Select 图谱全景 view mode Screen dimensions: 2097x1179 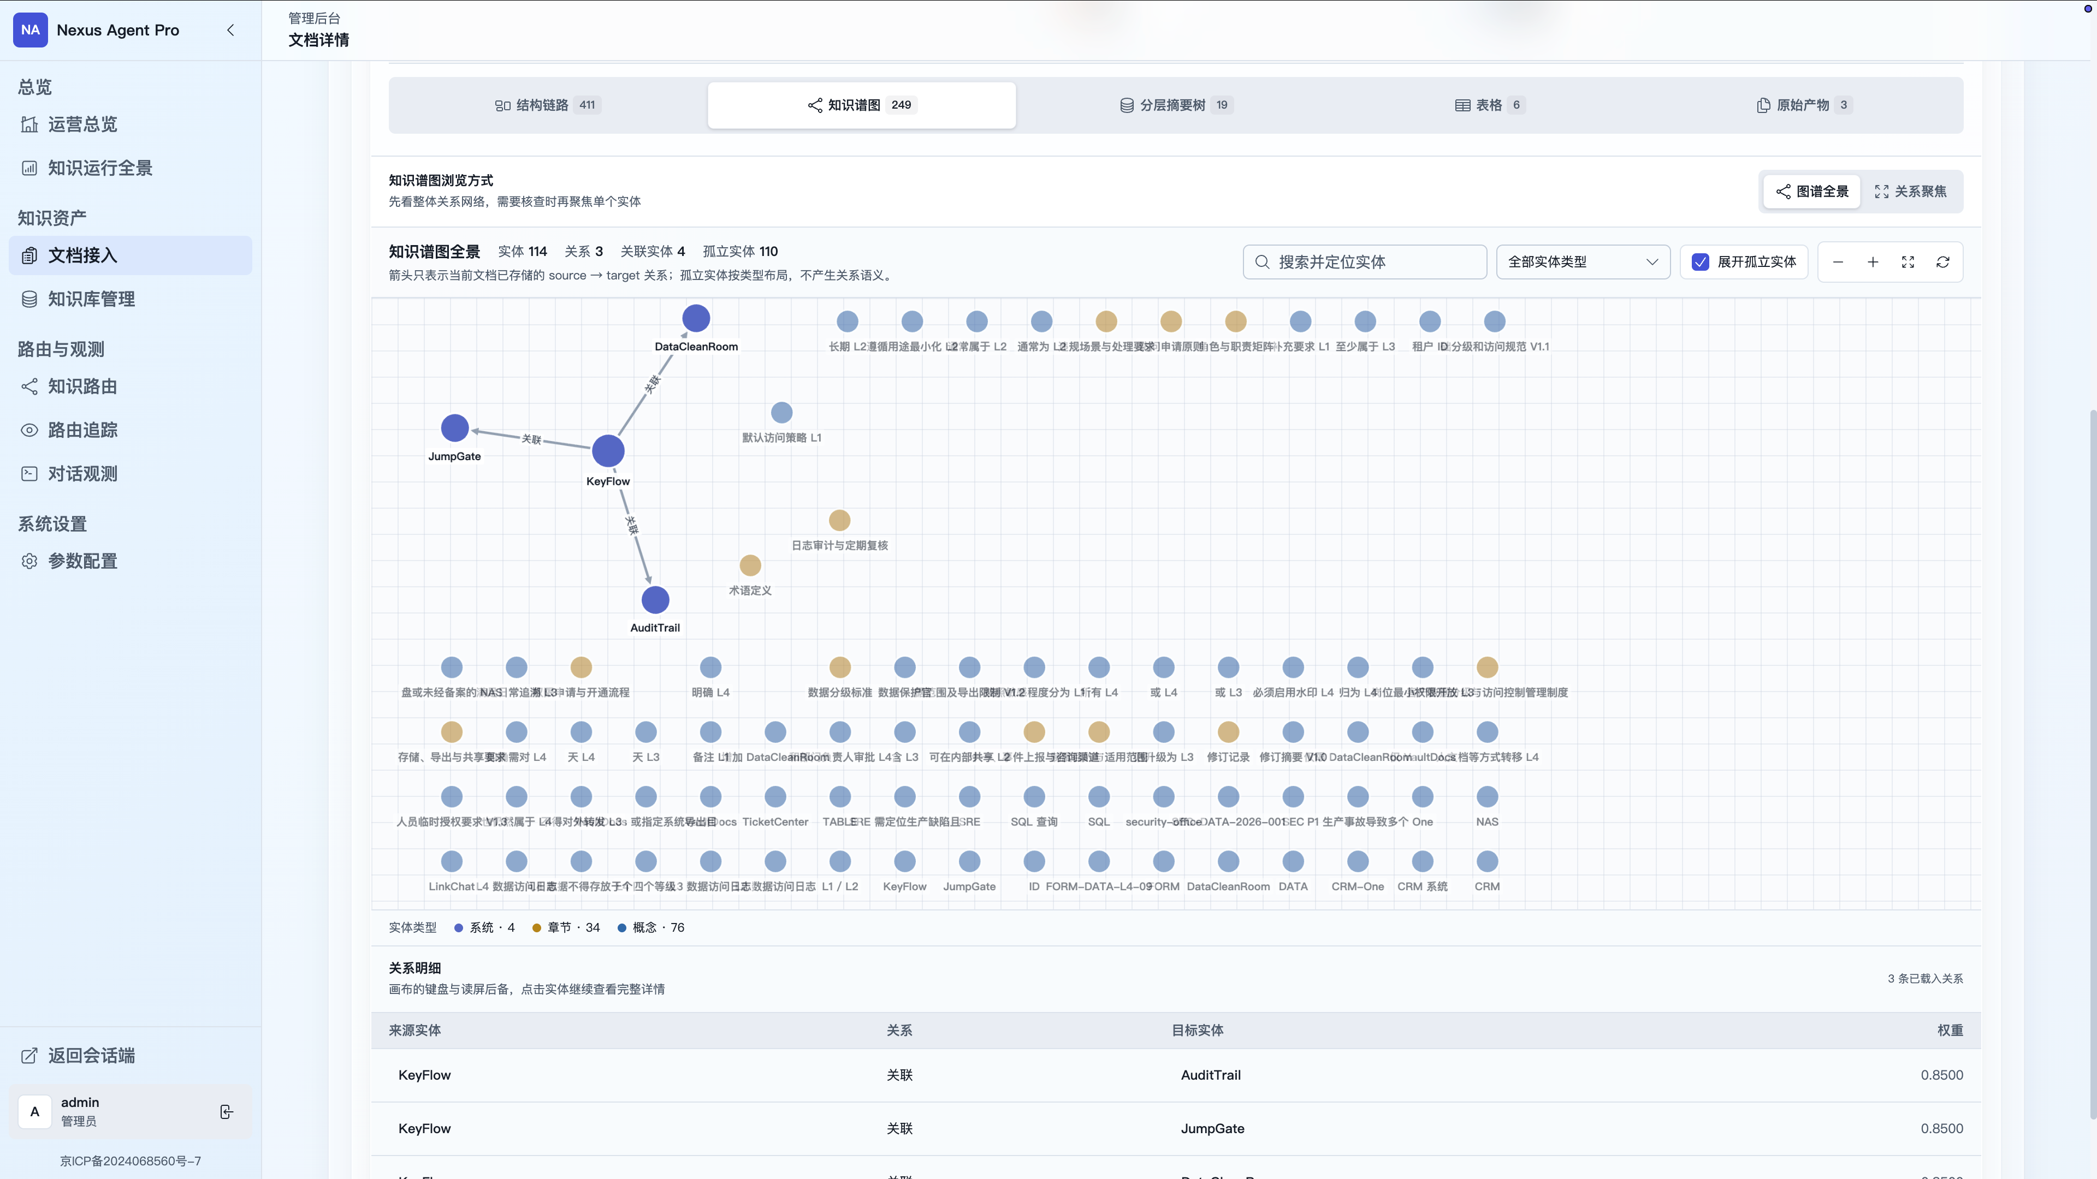pyautogui.click(x=1812, y=191)
